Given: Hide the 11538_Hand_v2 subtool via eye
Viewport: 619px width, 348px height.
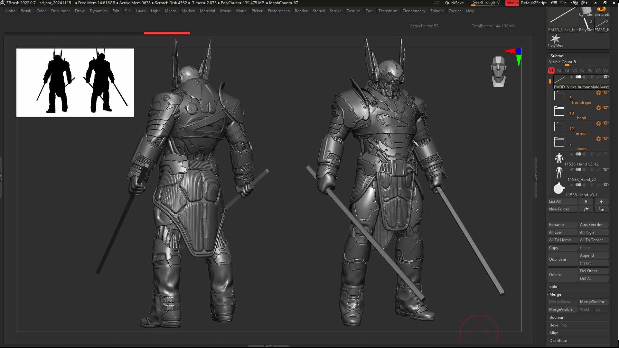Looking at the screenshot, I should pos(605,169).
